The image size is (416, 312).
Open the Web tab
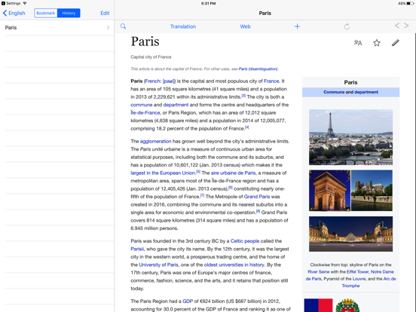(x=245, y=26)
